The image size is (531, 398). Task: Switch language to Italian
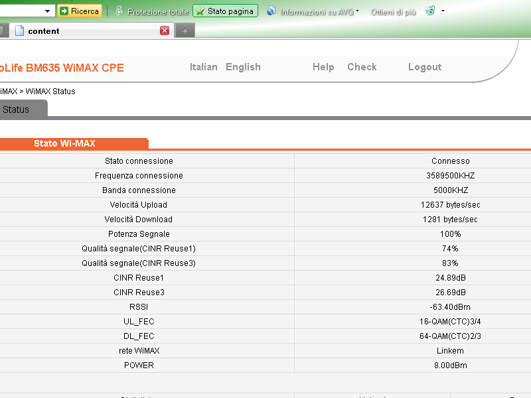[204, 67]
